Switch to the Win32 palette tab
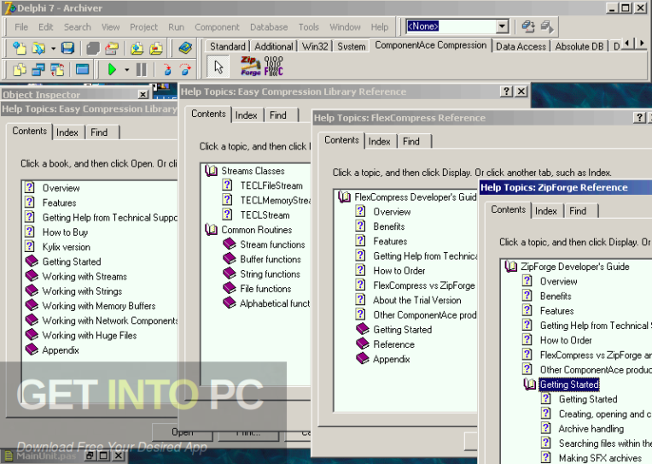 point(315,46)
